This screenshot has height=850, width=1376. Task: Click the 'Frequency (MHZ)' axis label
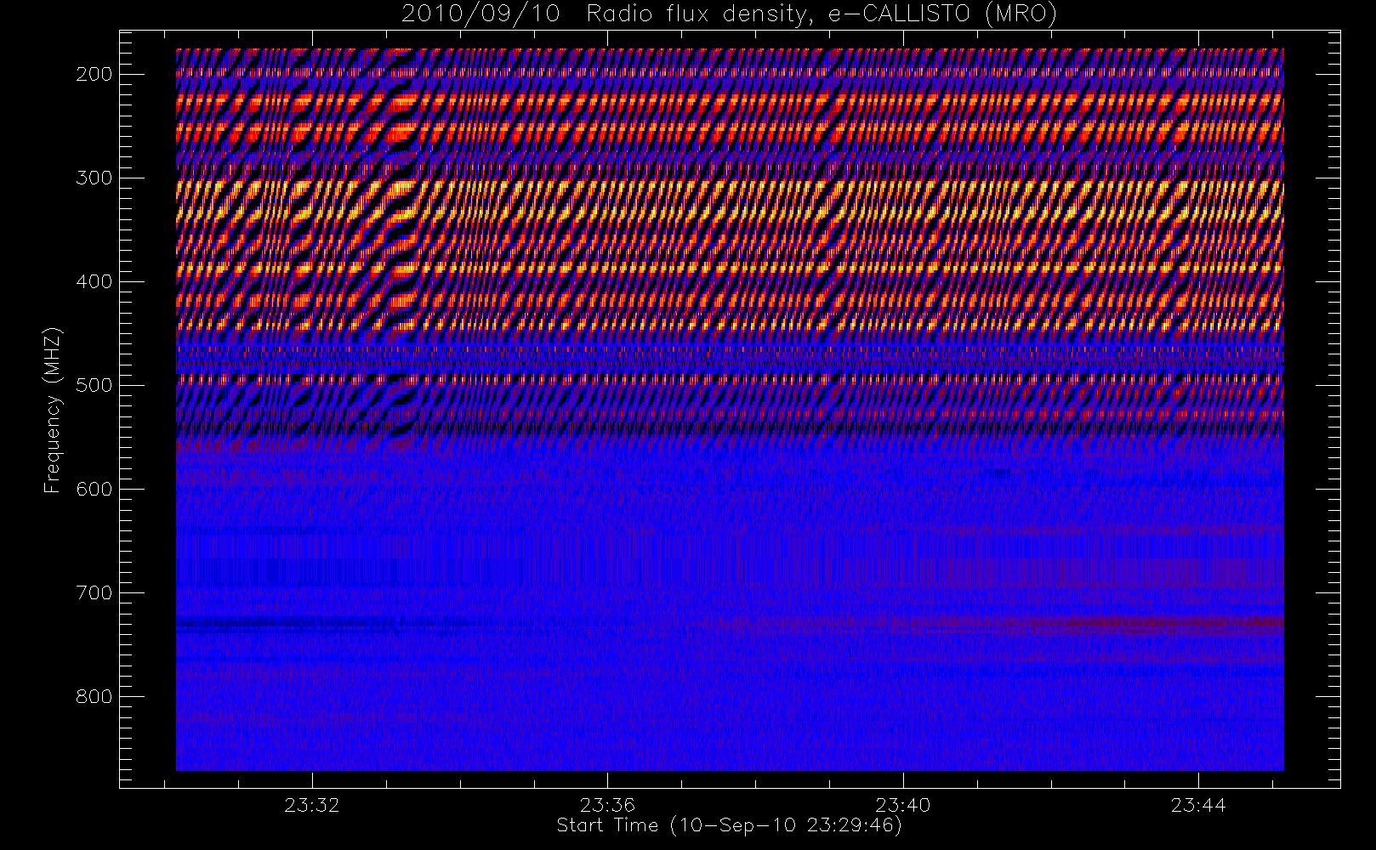tap(53, 410)
